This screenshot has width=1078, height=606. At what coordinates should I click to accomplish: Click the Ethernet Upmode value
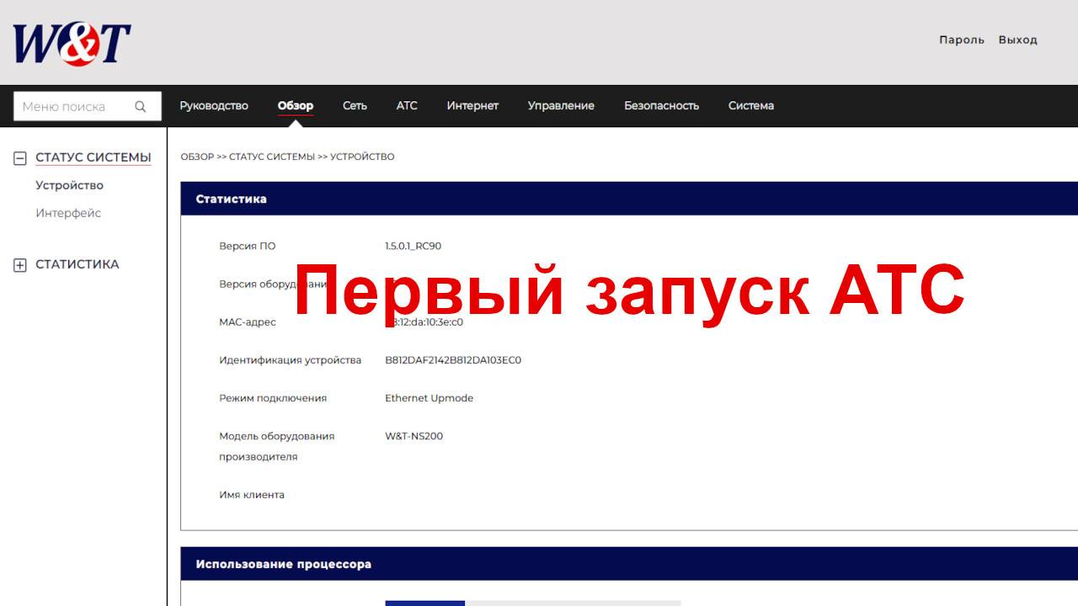point(429,398)
